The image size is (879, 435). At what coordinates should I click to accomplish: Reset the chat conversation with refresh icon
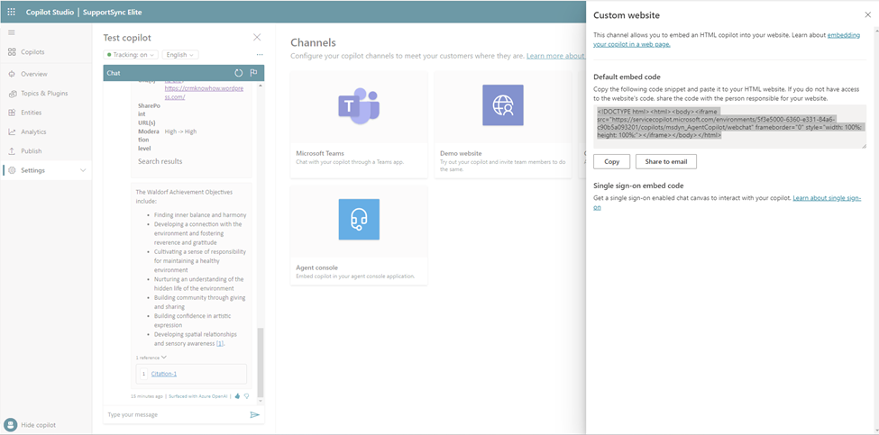click(238, 73)
